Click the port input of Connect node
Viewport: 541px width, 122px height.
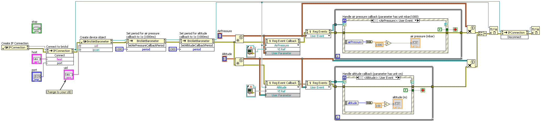click(x=60, y=63)
